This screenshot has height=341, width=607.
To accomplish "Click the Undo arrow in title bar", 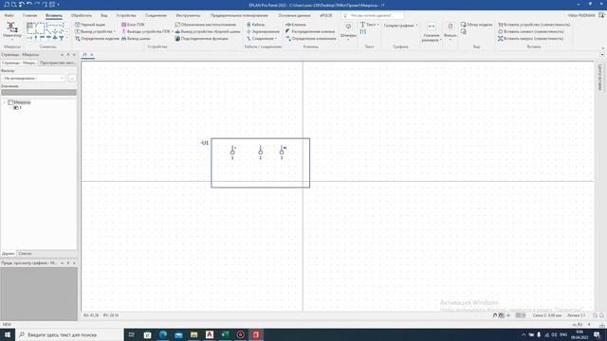I will (x=28, y=4).
